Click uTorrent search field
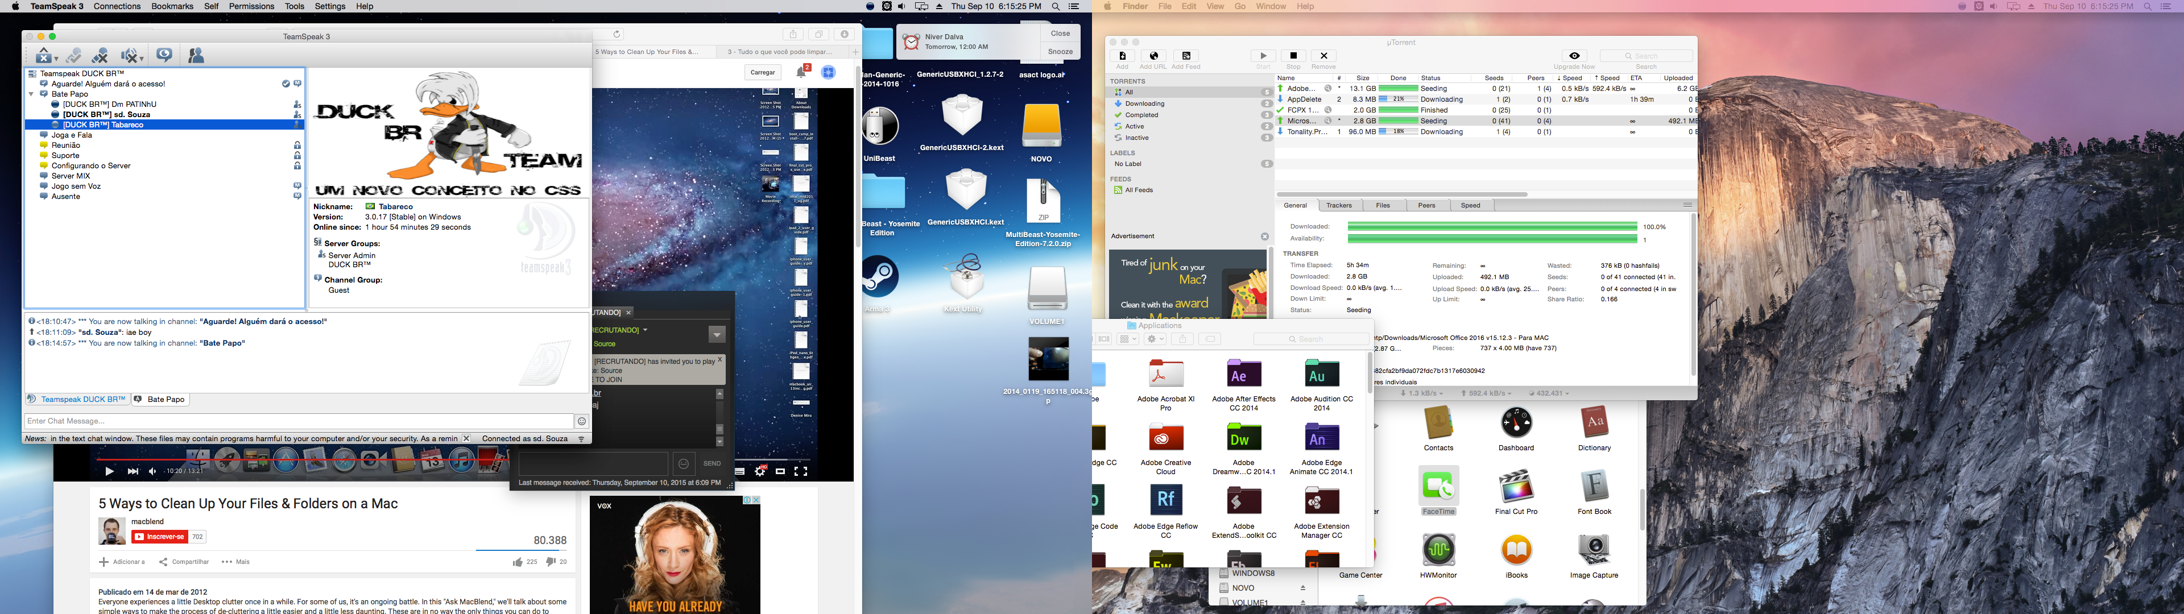The image size is (2184, 614). click(1645, 56)
